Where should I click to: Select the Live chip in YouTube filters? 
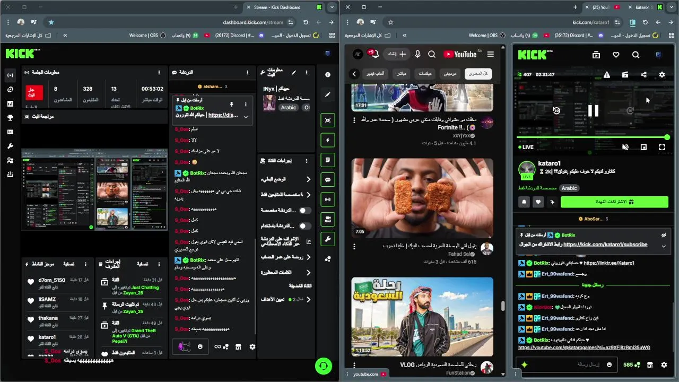[402, 74]
